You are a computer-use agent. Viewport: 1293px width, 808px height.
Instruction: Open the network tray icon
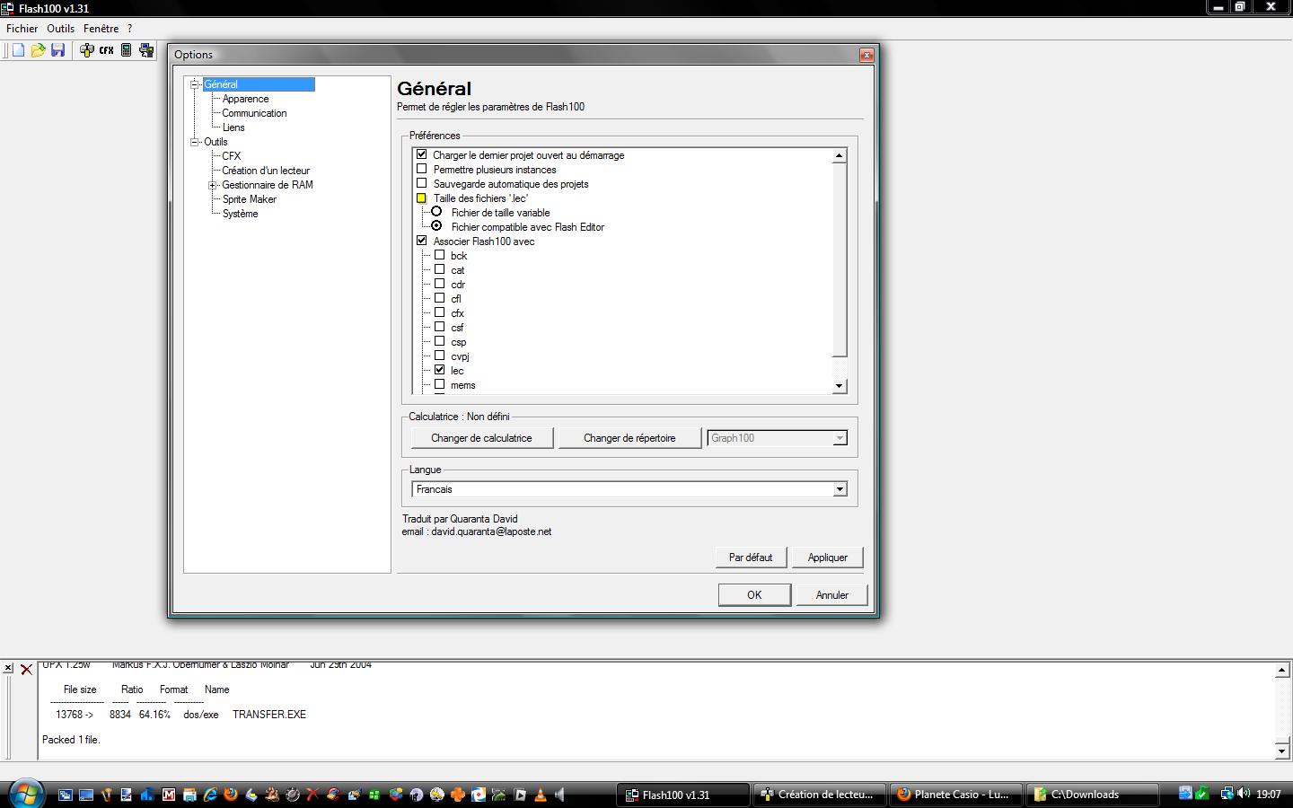[x=1227, y=794]
